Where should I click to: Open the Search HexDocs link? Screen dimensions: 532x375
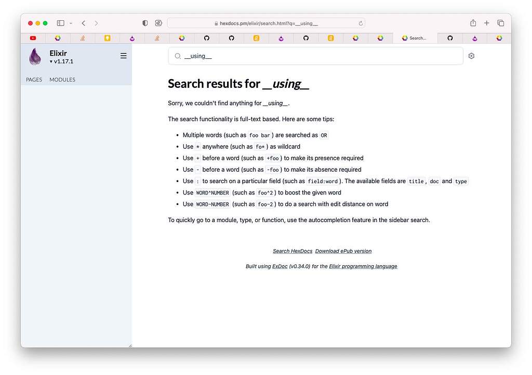(292, 251)
